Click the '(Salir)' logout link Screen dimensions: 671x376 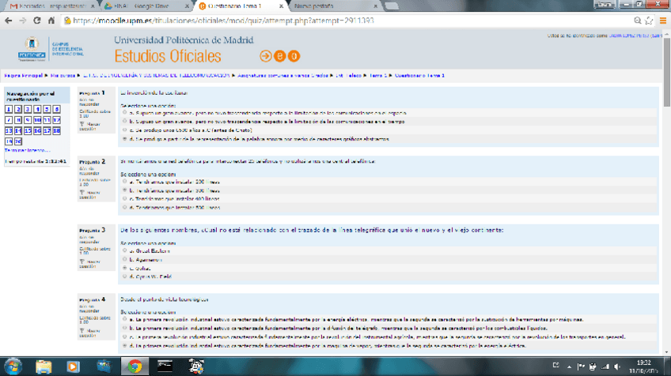pos(657,36)
